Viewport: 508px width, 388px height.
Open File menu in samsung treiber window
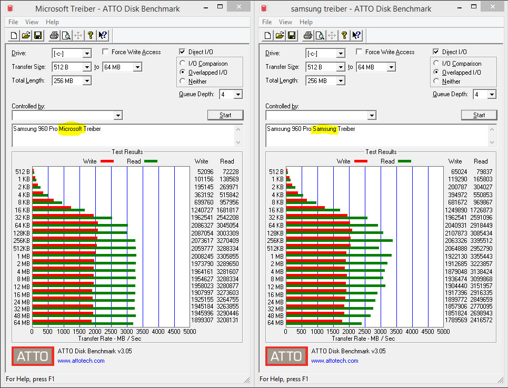[x=267, y=22]
